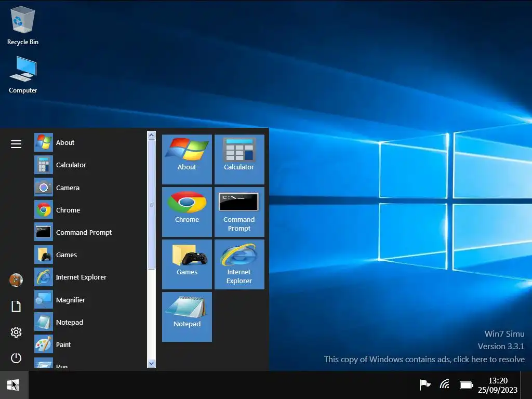
Task: Click the Wi-Fi network tray icon
Action: pos(445,385)
